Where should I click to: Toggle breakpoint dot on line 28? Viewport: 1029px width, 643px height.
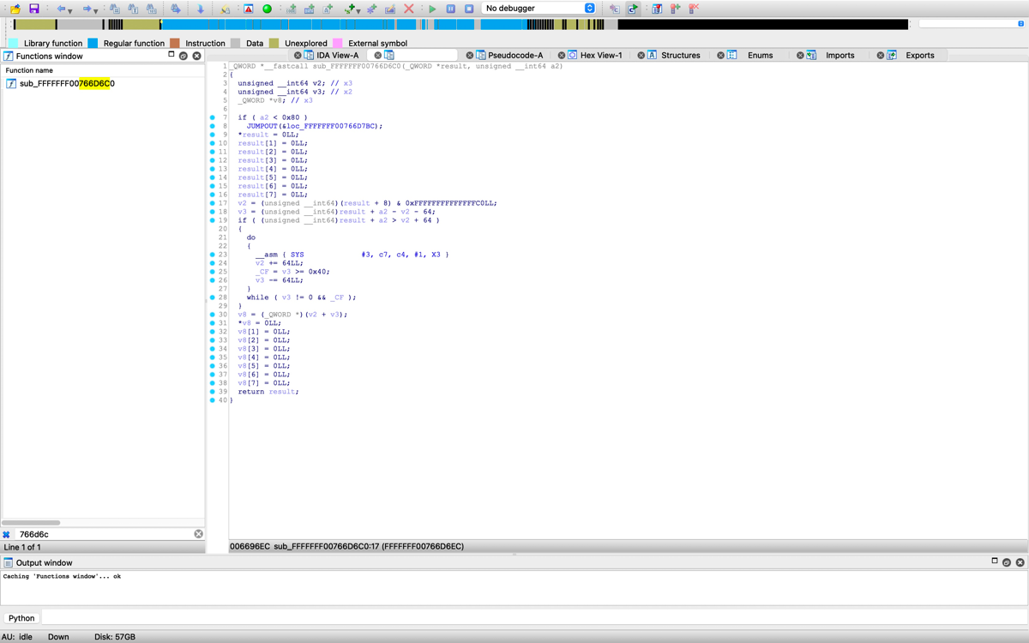[x=213, y=297]
